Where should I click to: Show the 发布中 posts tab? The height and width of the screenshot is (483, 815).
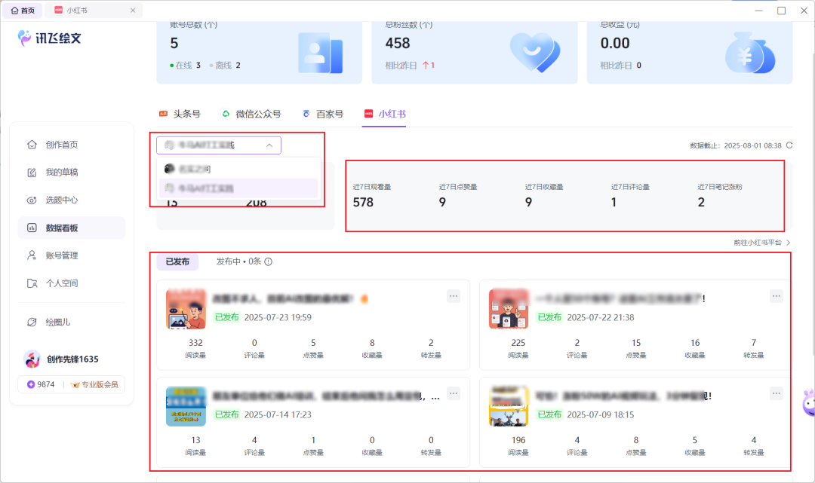(238, 261)
